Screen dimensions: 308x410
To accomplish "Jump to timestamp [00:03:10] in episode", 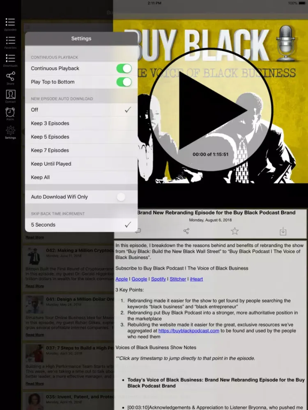I will 138,408.
